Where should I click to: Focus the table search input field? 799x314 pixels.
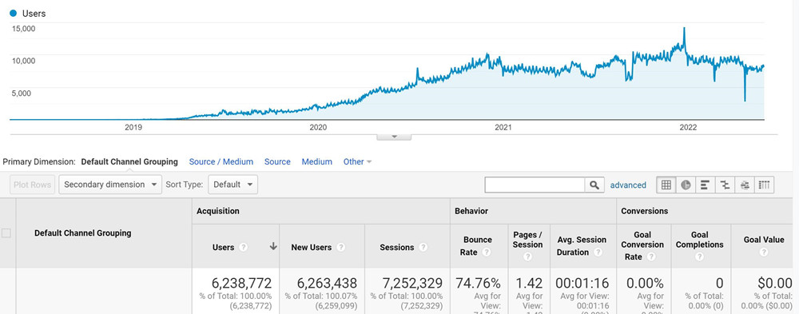point(535,185)
